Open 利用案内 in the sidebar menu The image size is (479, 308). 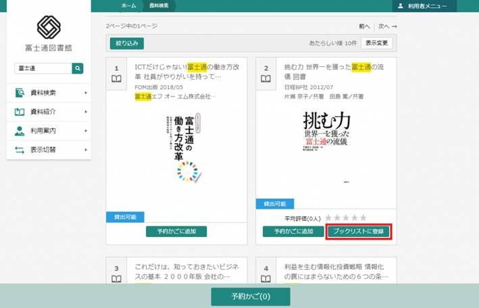[x=49, y=131]
